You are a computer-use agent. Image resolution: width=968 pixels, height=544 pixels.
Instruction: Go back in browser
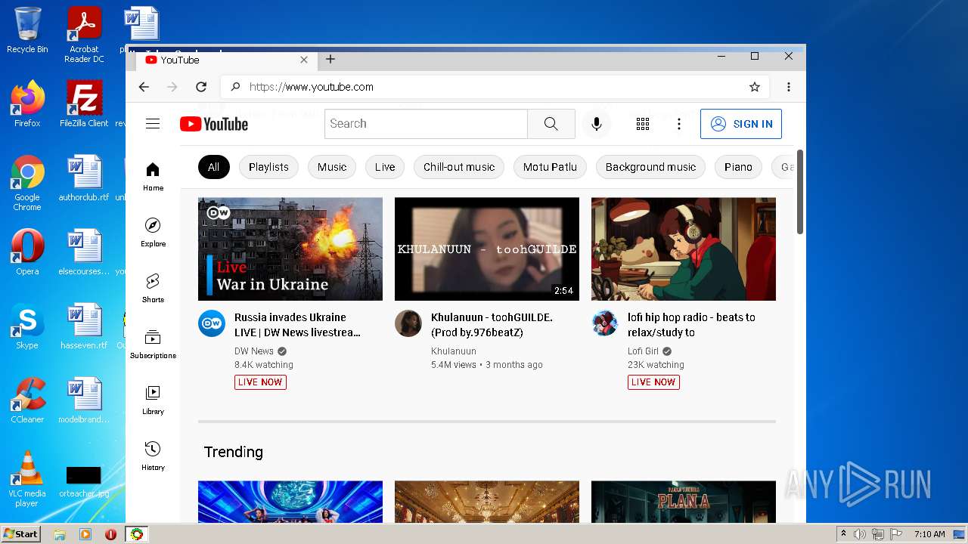[x=144, y=87]
